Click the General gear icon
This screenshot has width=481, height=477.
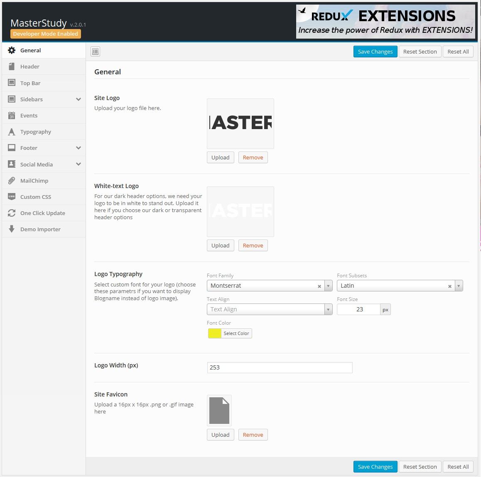pos(12,50)
